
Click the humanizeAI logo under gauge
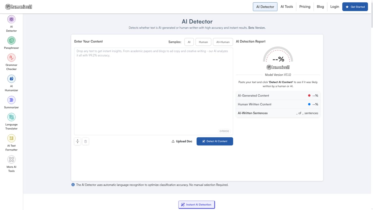[x=278, y=67]
